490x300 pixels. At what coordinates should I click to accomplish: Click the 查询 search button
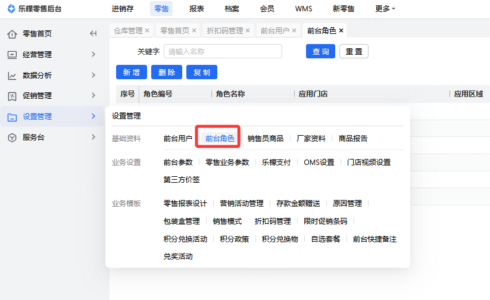click(321, 51)
